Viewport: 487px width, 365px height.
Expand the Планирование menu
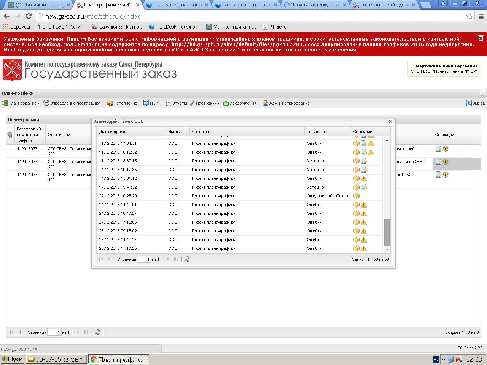pyautogui.click(x=21, y=103)
